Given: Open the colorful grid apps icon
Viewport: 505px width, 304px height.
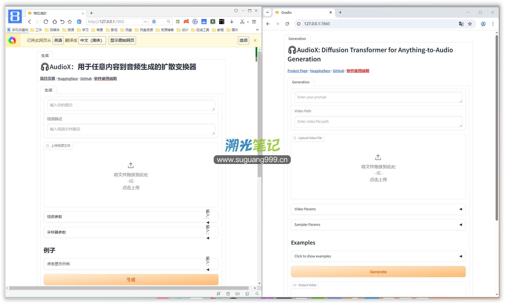Looking at the screenshot, I should coord(178,21).
